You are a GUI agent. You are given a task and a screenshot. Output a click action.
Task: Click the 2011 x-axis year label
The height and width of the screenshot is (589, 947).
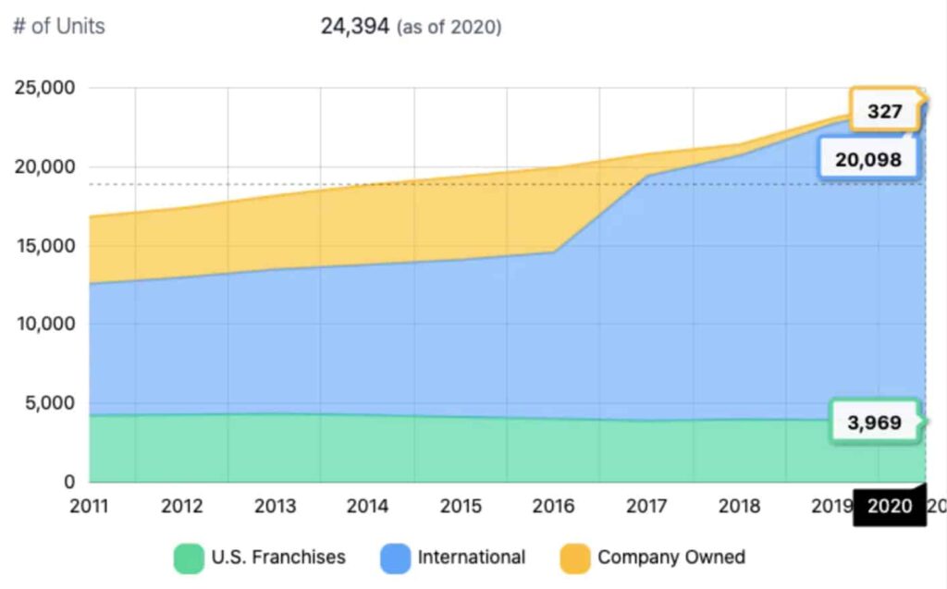point(90,507)
